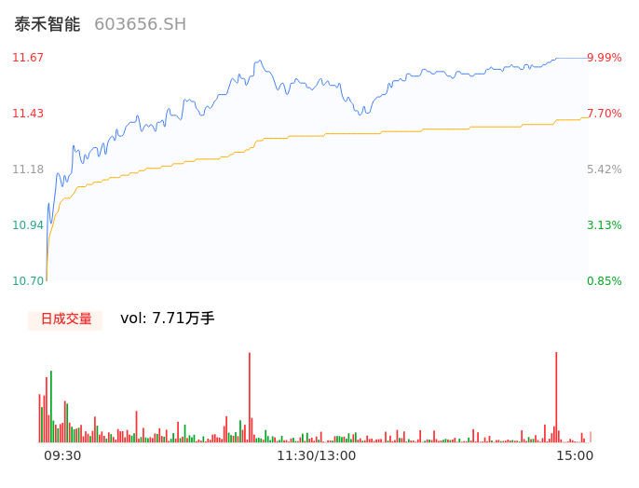This screenshot has height=488, width=639.
Task: Click the 11.18 middle price label
Action: 28,169
